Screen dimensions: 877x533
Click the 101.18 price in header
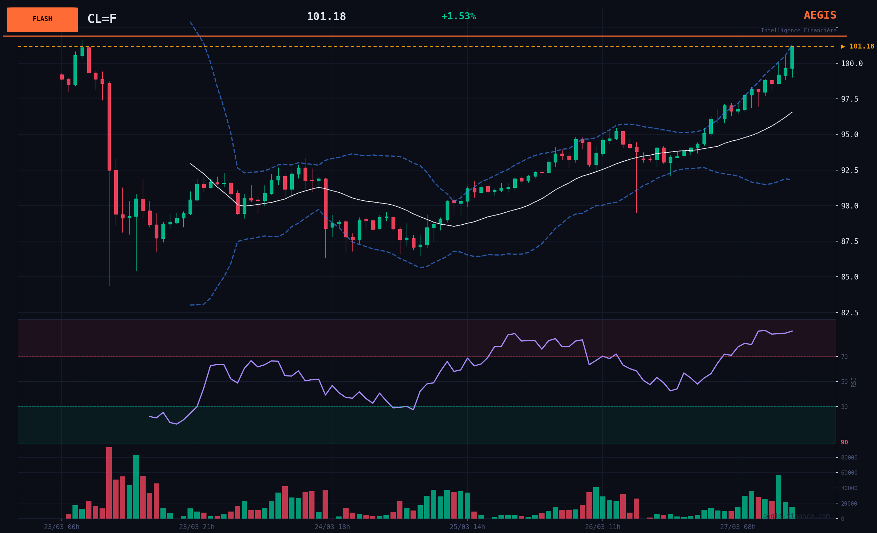(x=326, y=17)
